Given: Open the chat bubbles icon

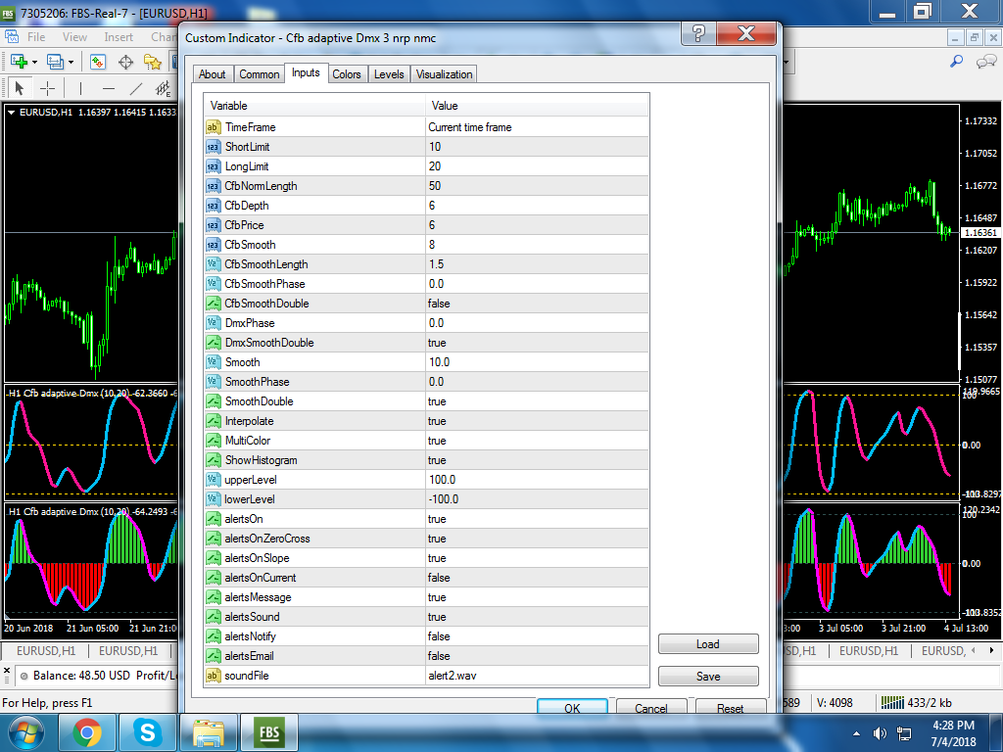Looking at the screenshot, I should coord(985,62).
